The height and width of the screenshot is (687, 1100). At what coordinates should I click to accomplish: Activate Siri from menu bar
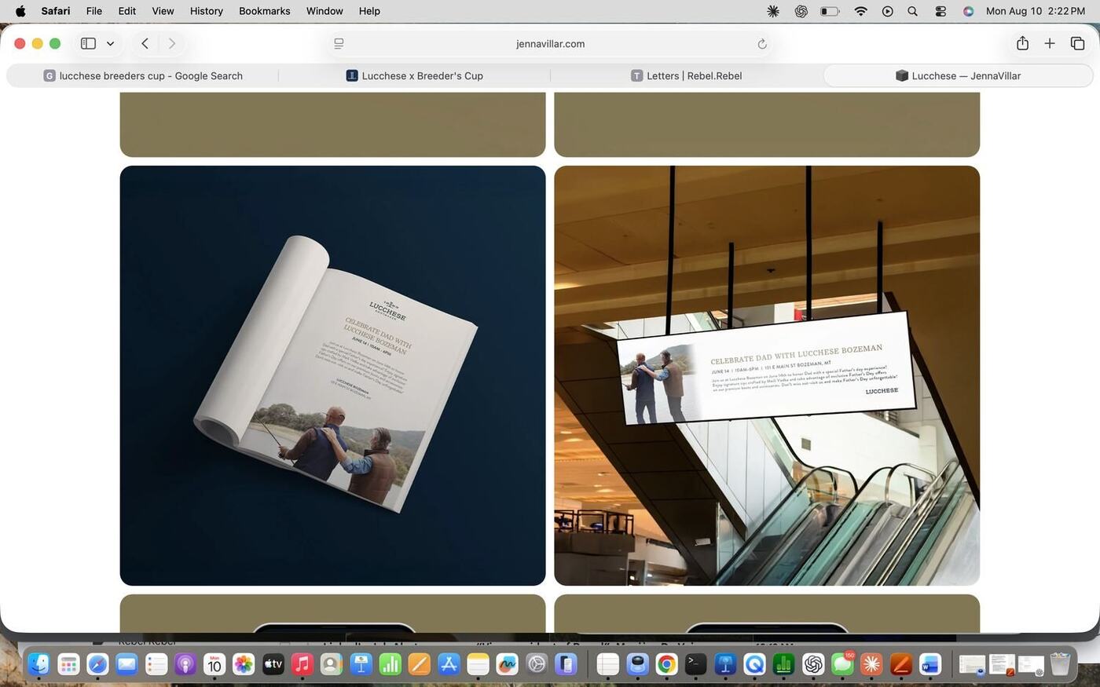coord(968,11)
